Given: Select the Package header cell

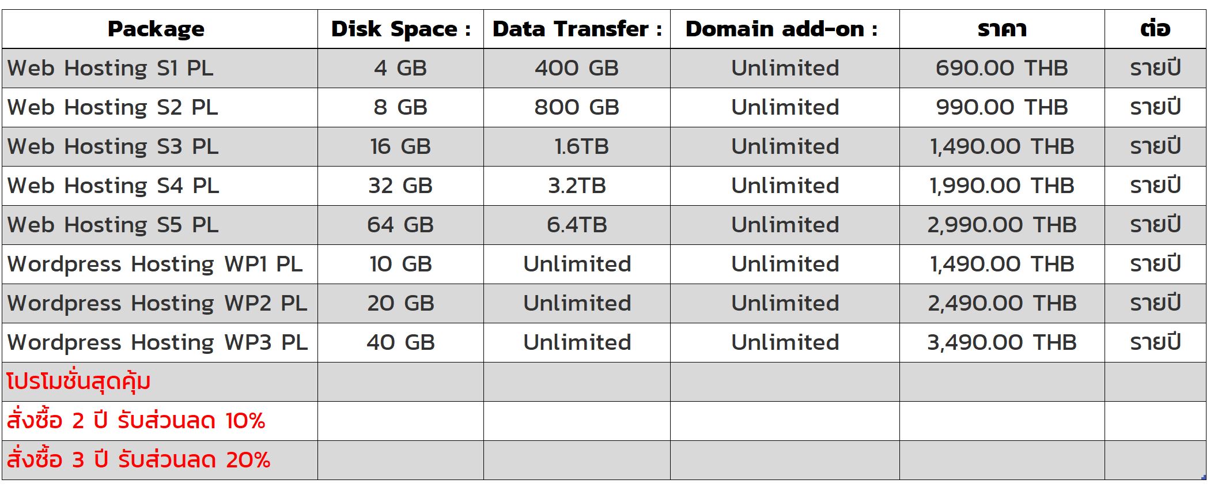Looking at the screenshot, I should tap(160, 29).
